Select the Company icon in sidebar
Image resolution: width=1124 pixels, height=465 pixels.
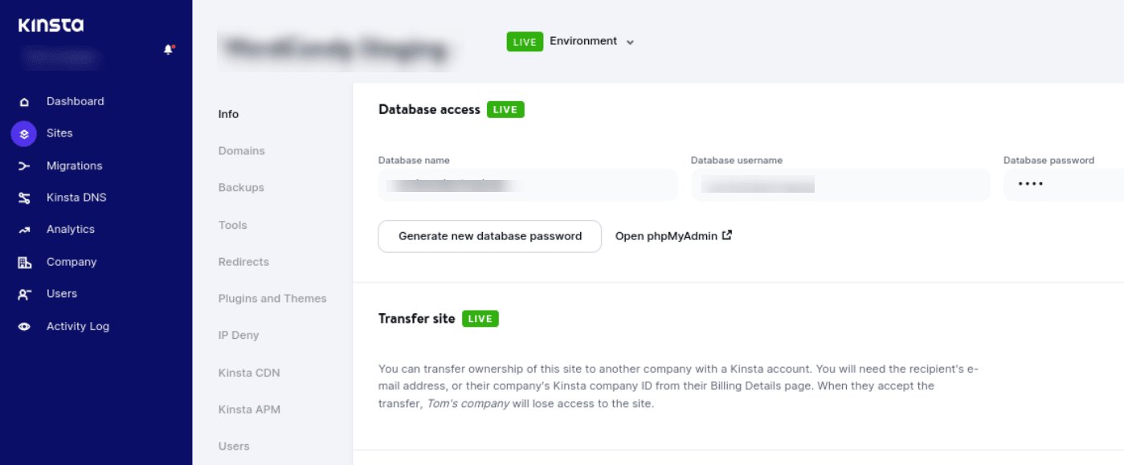pyautogui.click(x=24, y=261)
